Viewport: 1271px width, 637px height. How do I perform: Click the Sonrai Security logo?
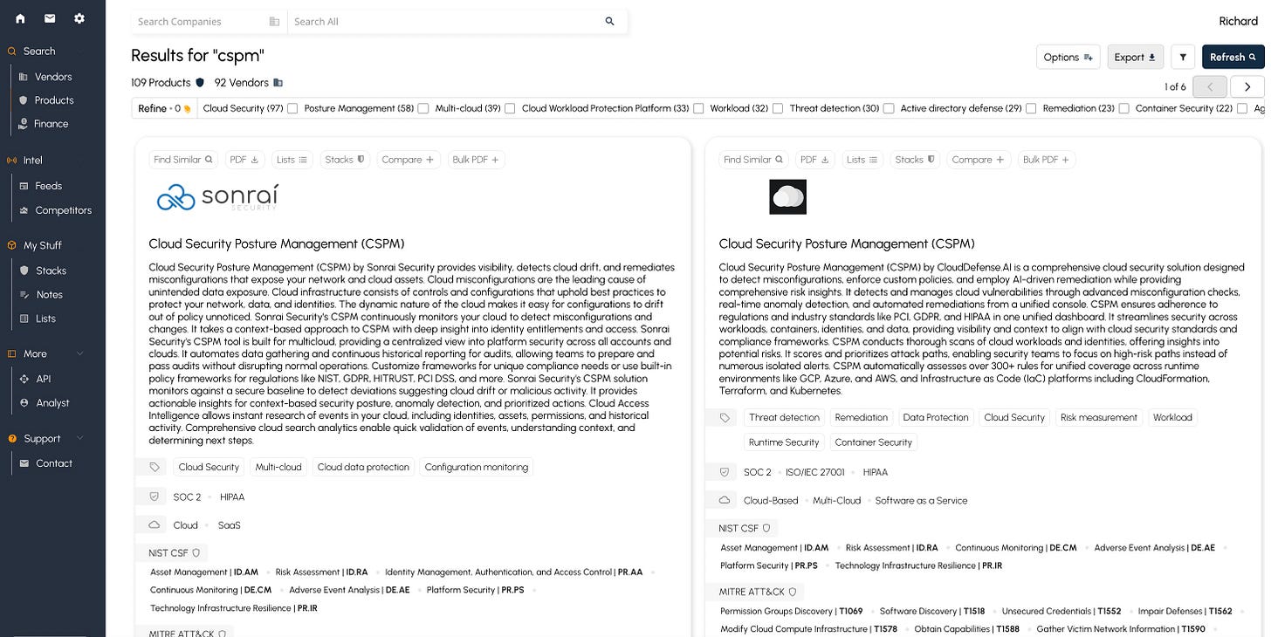point(217,197)
